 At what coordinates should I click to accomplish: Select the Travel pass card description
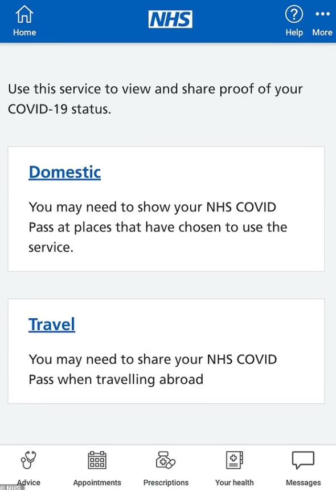pyautogui.click(x=153, y=370)
